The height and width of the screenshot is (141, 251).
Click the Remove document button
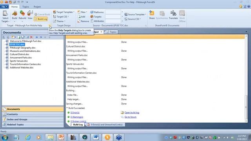(83, 21)
